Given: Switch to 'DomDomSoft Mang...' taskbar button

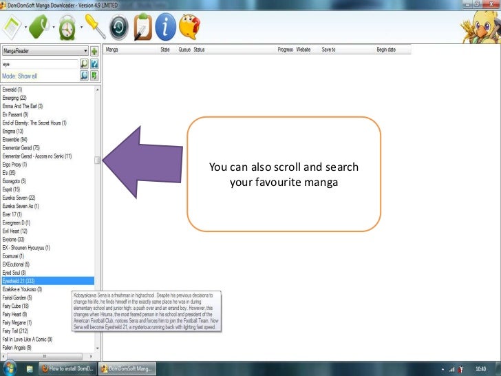Looking at the screenshot, I should coord(127,368).
